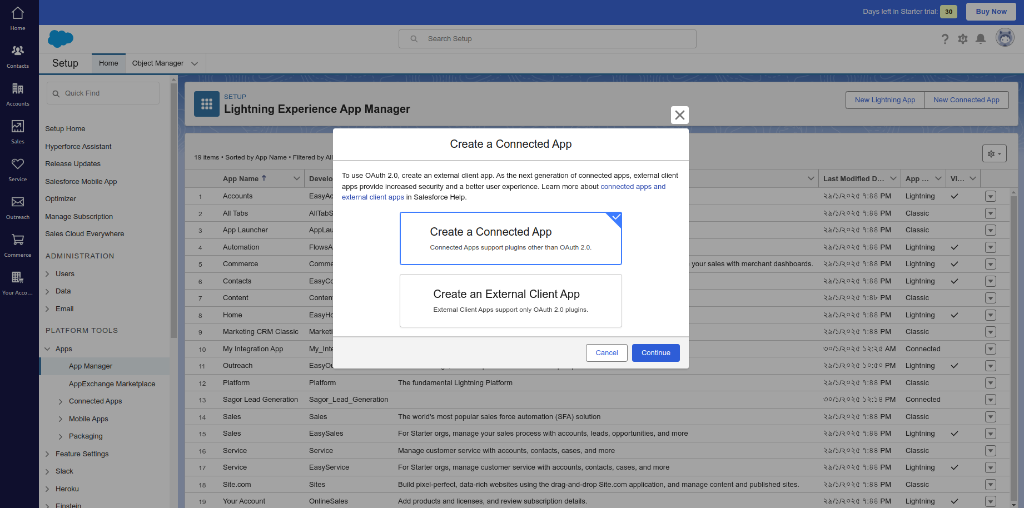Image resolution: width=1024 pixels, height=508 pixels.
Task: Open Object Manager tab dropdown chevron
Action: tap(195, 63)
